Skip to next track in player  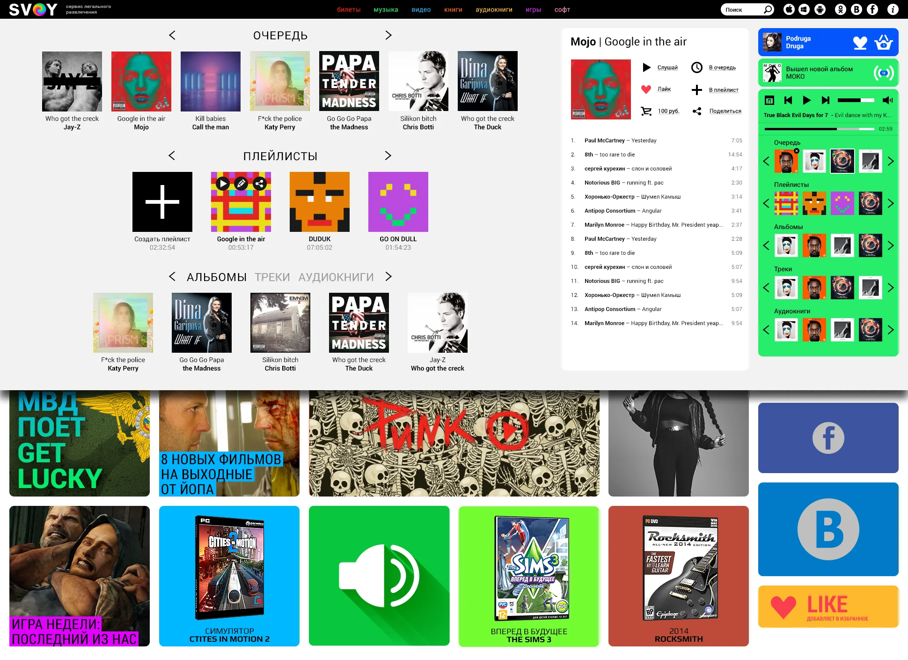pos(825,100)
